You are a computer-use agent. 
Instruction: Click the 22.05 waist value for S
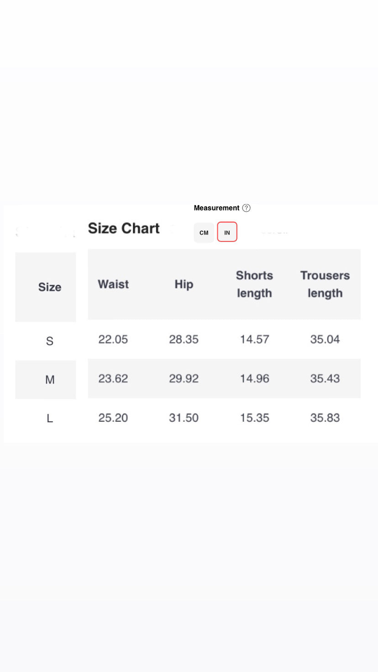[113, 339]
